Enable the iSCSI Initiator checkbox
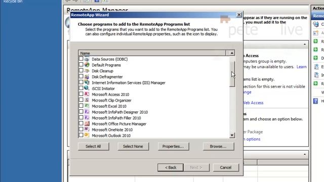 click(81, 88)
